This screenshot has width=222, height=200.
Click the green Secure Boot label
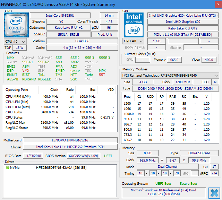pos(188,184)
